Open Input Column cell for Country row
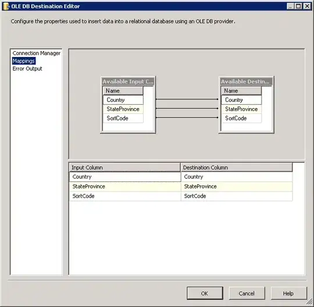 (125, 177)
